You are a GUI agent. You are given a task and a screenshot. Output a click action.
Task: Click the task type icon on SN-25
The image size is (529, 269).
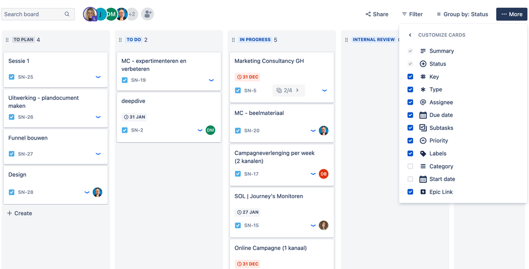tap(12, 77)
